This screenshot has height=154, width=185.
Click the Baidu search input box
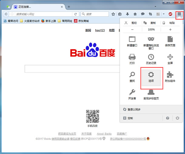(x=72, y=69)
